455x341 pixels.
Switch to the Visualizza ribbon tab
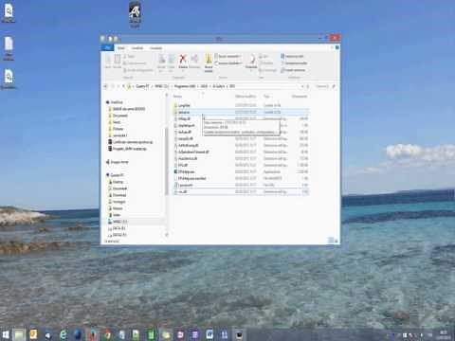click(155, 48)
